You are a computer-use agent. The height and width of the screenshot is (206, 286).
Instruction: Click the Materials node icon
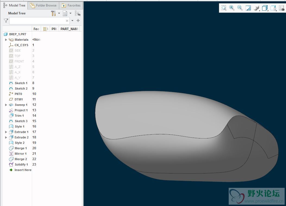11,40
